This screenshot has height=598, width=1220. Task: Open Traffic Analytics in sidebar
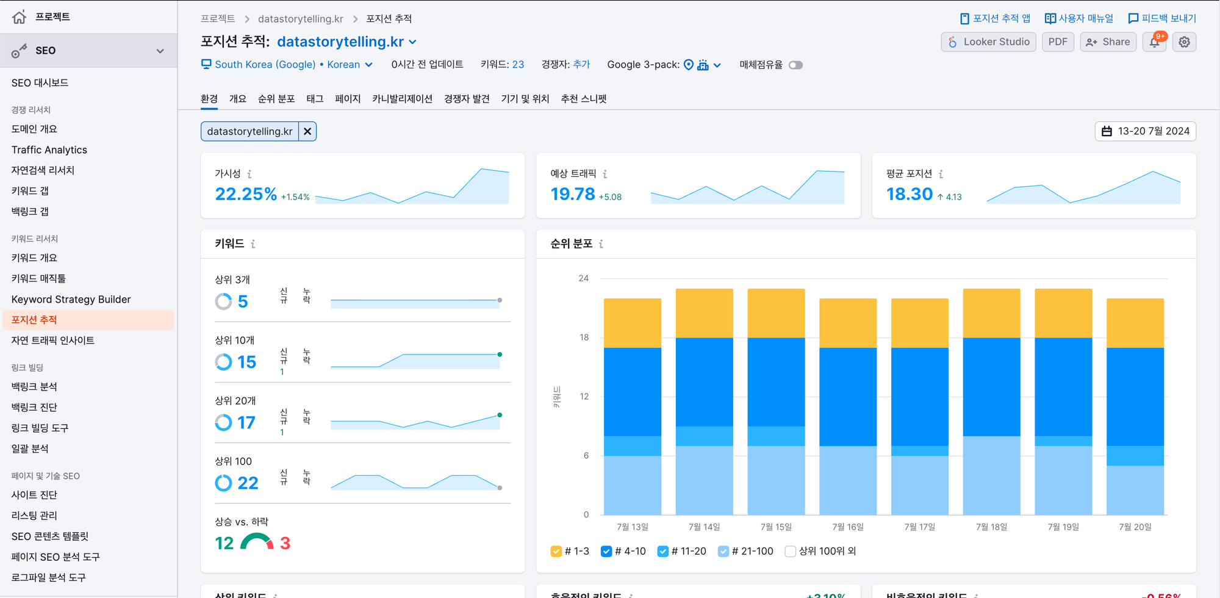49,150
